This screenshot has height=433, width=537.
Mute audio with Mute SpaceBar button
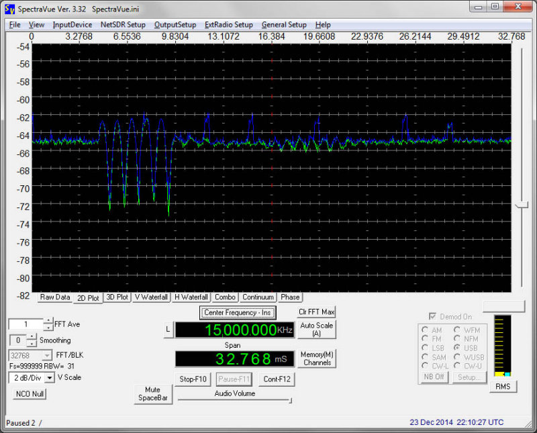coord(153,394)
